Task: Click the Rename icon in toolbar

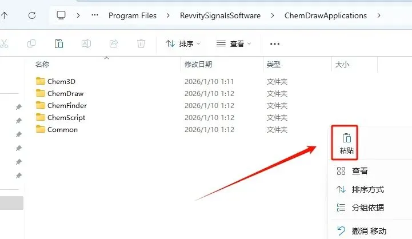Action: tap(86, 43)
